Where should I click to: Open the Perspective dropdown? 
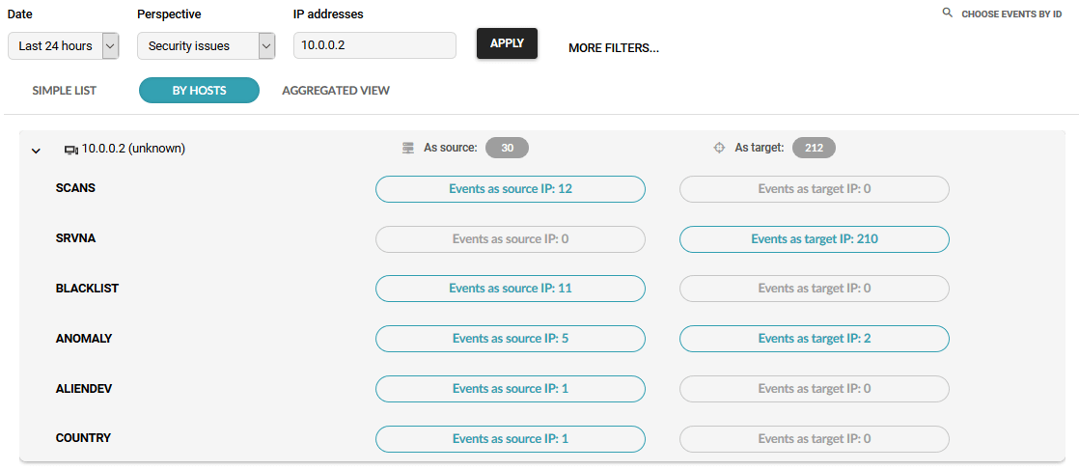pos(206,46)
